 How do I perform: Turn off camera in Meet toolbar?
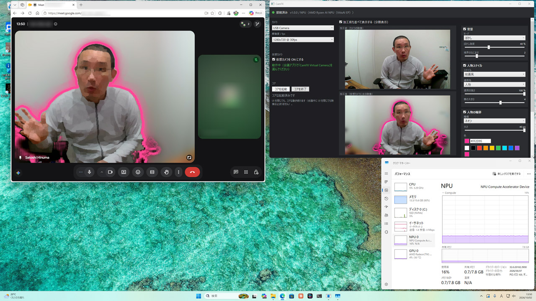click(x=111, y=172)
